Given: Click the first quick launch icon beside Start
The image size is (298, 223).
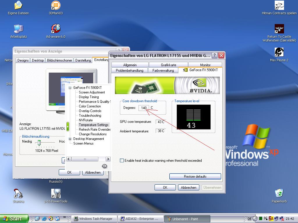Looking at the screenshot, I should (38, 219).
